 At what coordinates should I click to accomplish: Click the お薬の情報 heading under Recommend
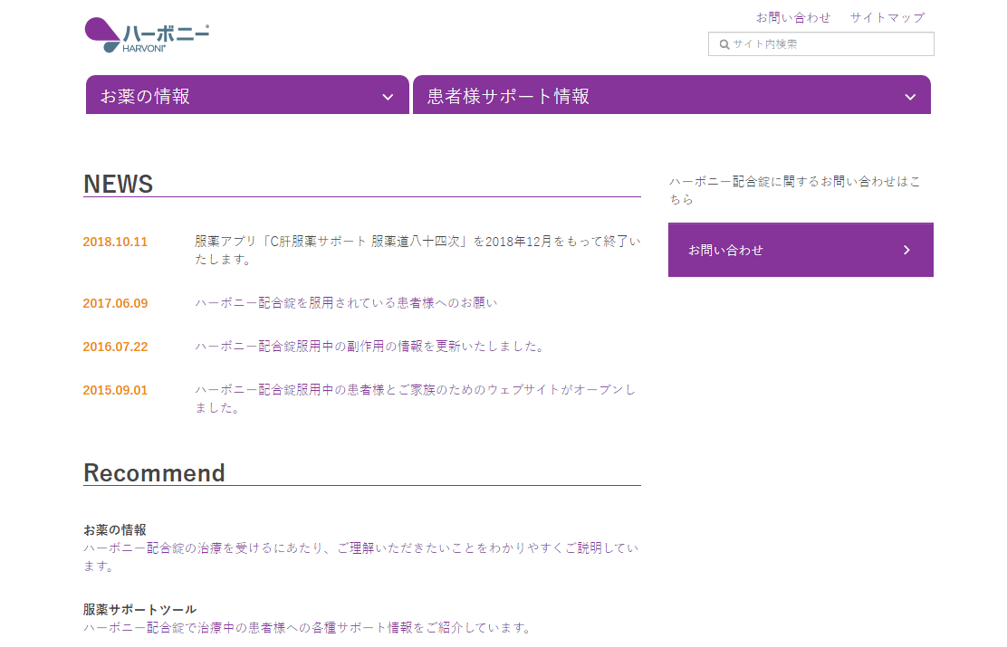[115, 530]
